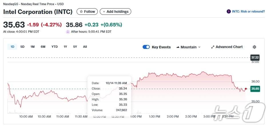Image resolution: width=269 pixels, height=126 pixels.
Task: Toggle the Key Events switch
Action: tap(146, 47)
